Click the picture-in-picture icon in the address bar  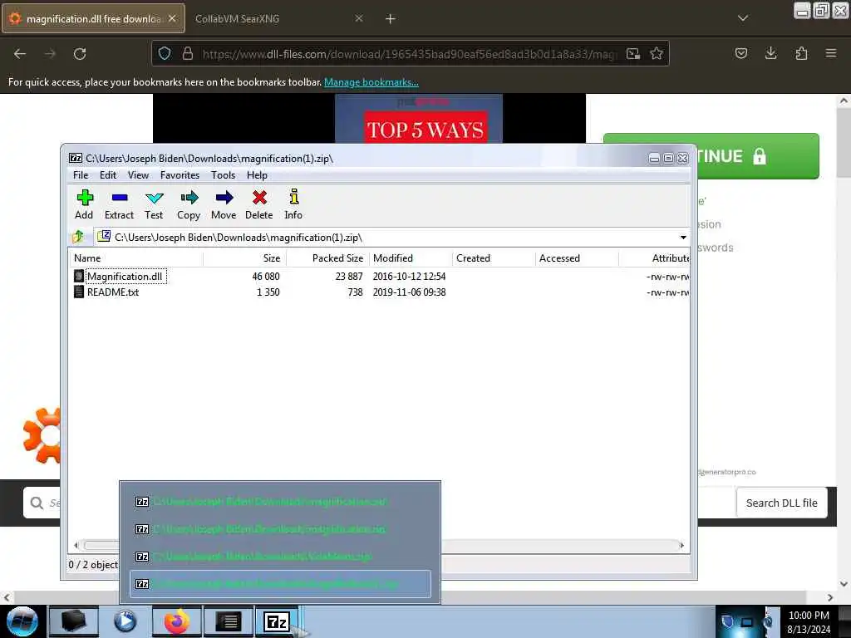632,53
